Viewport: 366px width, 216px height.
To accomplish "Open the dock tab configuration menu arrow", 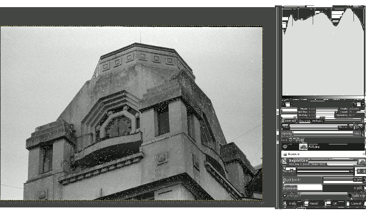I will (x=363, y=121).
